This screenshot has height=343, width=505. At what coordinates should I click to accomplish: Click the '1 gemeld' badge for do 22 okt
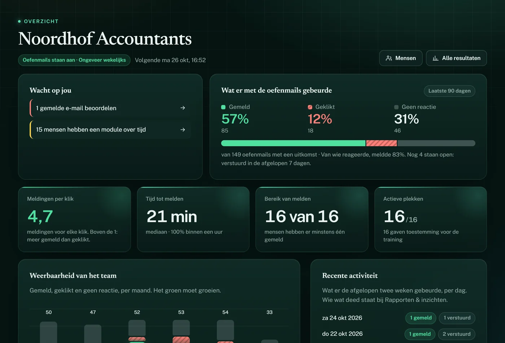(420, 334)
